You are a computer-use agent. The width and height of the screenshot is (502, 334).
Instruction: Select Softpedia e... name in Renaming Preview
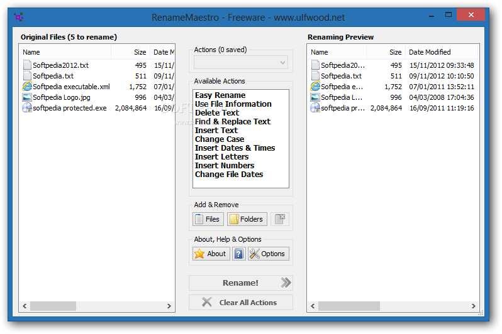coord(342,87)
